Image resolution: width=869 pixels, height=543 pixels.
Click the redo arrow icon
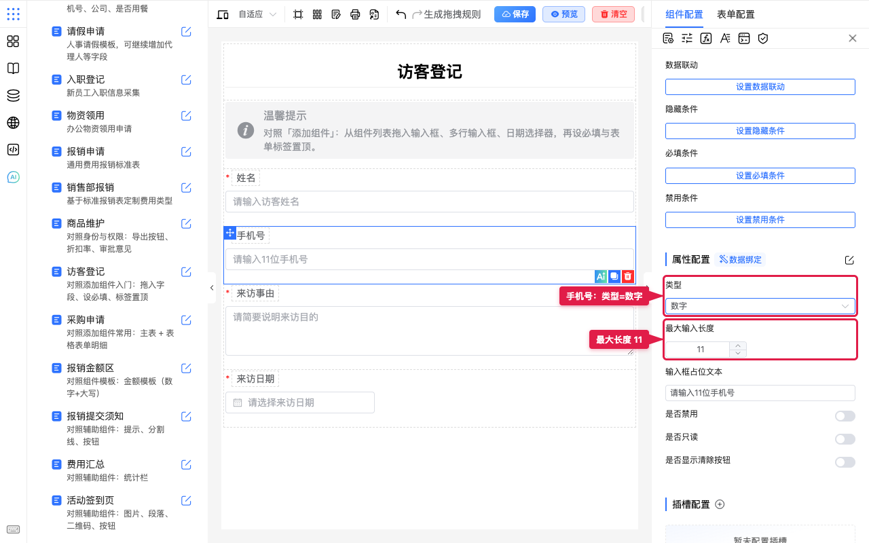418,14
